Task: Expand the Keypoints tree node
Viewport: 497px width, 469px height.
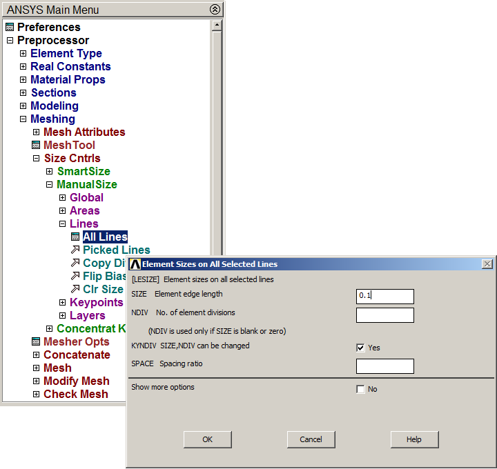Action: [62, 303]
